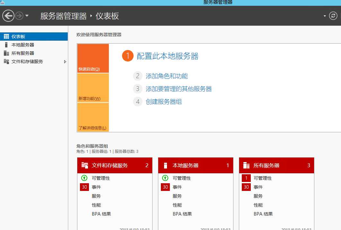This screenshot has height=230, width=341.
Task: Open 事件 in 所有服务器 tile
Action: [258, 187]
